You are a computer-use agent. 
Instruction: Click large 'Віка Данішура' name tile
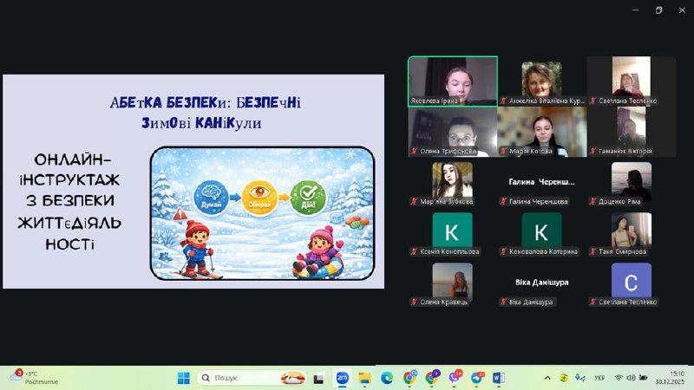point(541,283)
